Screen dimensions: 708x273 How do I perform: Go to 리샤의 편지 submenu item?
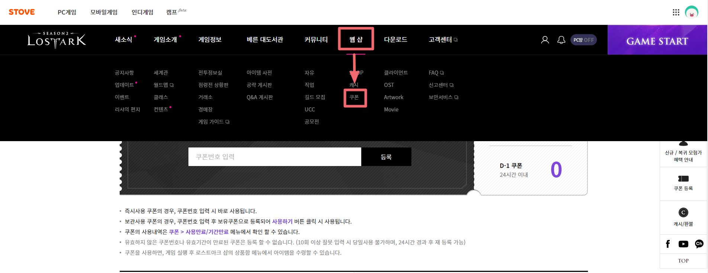coord(127,110)
